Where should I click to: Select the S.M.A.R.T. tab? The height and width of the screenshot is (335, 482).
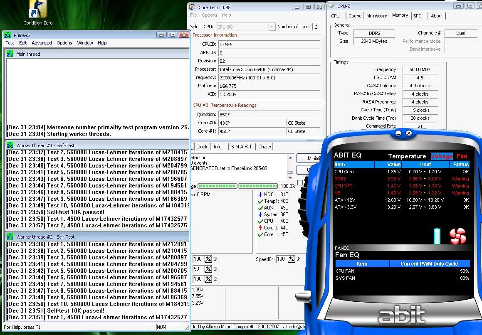click(x=242, y=147)
